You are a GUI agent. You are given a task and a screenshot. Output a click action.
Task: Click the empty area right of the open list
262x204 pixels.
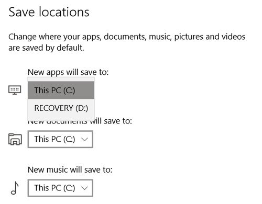pyautogui.click(x=174, y=98)
